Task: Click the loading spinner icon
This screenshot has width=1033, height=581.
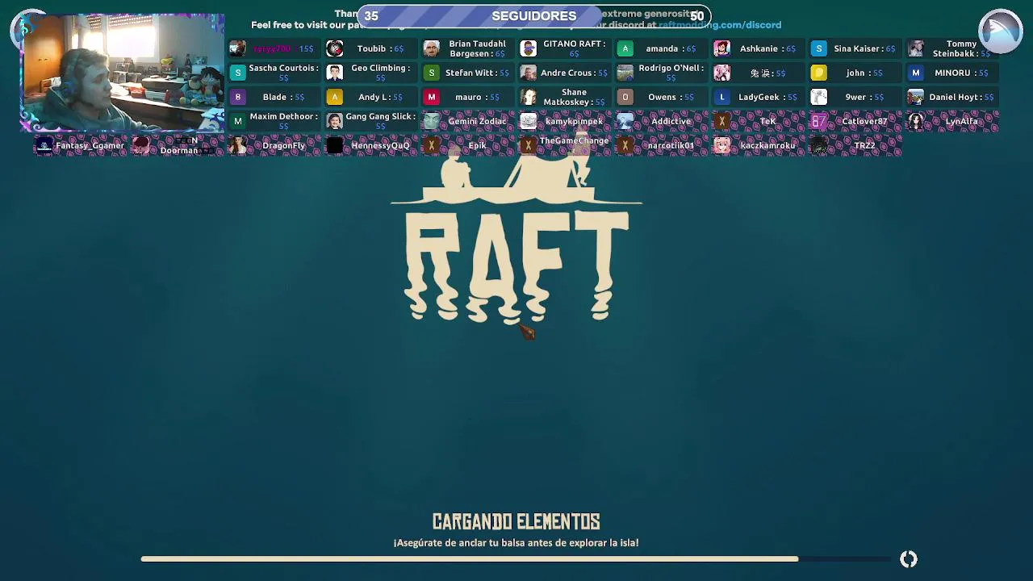Action: pos(909,559)
